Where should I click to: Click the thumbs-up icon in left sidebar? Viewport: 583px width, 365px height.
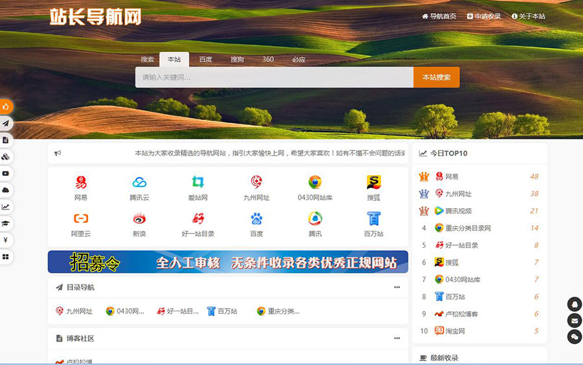[6, 106]
